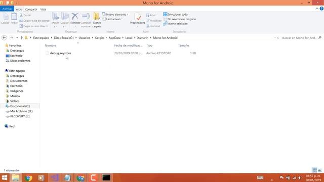
Task: Switch to details view icon
Action: point(314,170)
